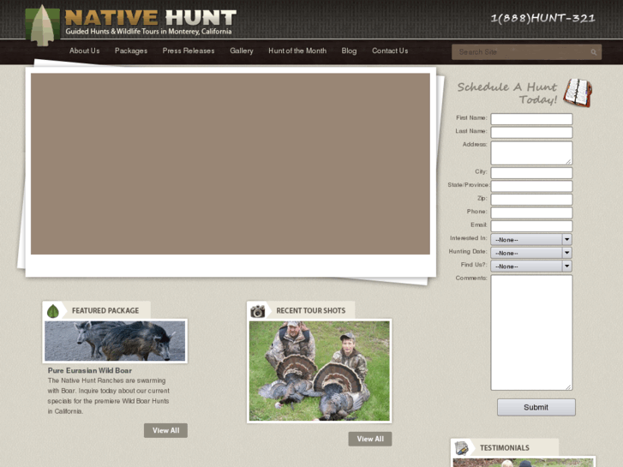Open the Blog nav link
Viewport: 623px width, 467px height.
coord(349,51)
